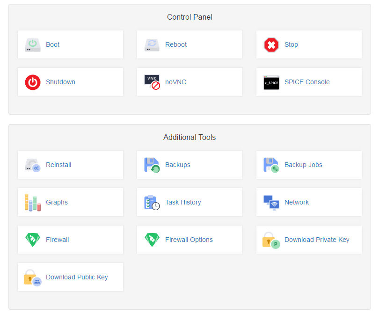The image size is (379, 314).
Task: Click the green Firewall shield icon
Action: tap(32, 240)
